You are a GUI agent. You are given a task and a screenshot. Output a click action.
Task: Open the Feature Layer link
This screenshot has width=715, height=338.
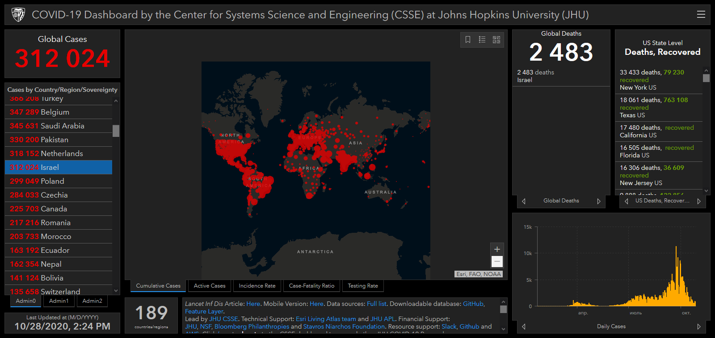coord(204,311)
